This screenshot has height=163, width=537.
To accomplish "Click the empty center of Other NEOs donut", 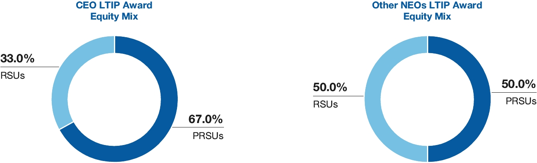I will [427, 99].
